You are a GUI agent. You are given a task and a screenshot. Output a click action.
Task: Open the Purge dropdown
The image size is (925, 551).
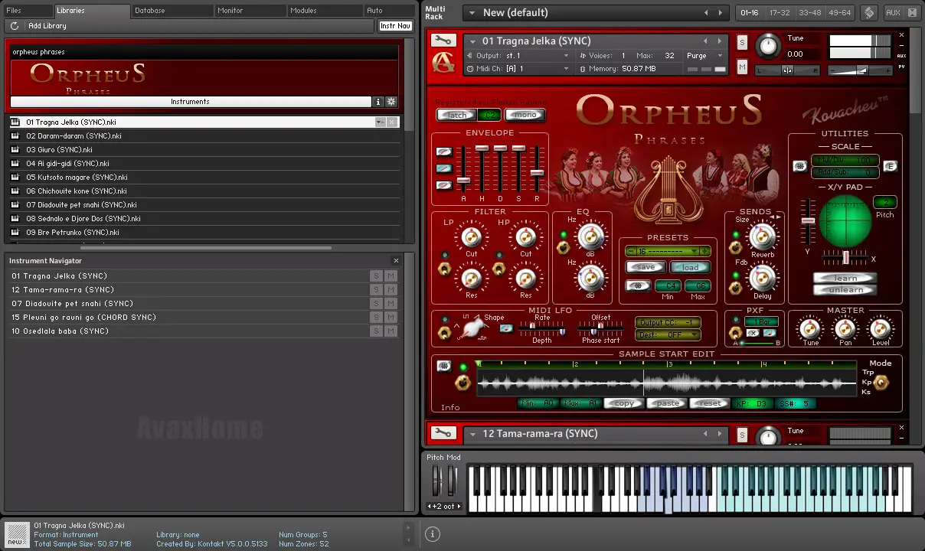[x=705, y=56]
